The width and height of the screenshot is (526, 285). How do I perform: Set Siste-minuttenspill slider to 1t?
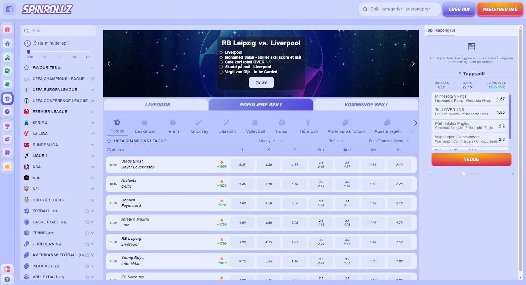tap(45, 57)
